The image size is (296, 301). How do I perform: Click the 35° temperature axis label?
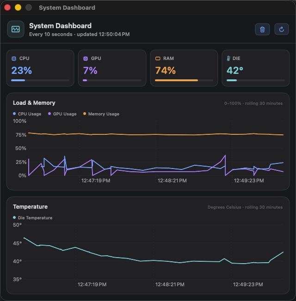17,279
